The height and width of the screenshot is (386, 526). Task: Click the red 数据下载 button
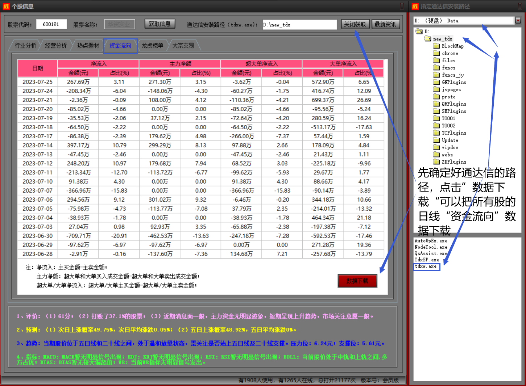(x=357, y=281)
